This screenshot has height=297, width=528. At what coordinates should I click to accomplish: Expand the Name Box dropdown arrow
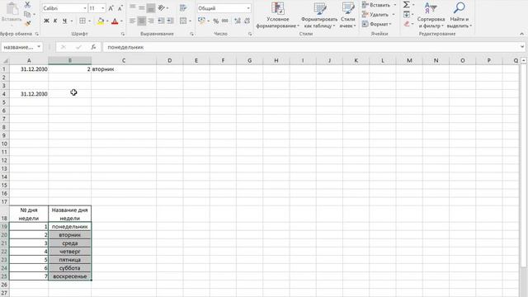pyautogui.click(x=39, y=47)
